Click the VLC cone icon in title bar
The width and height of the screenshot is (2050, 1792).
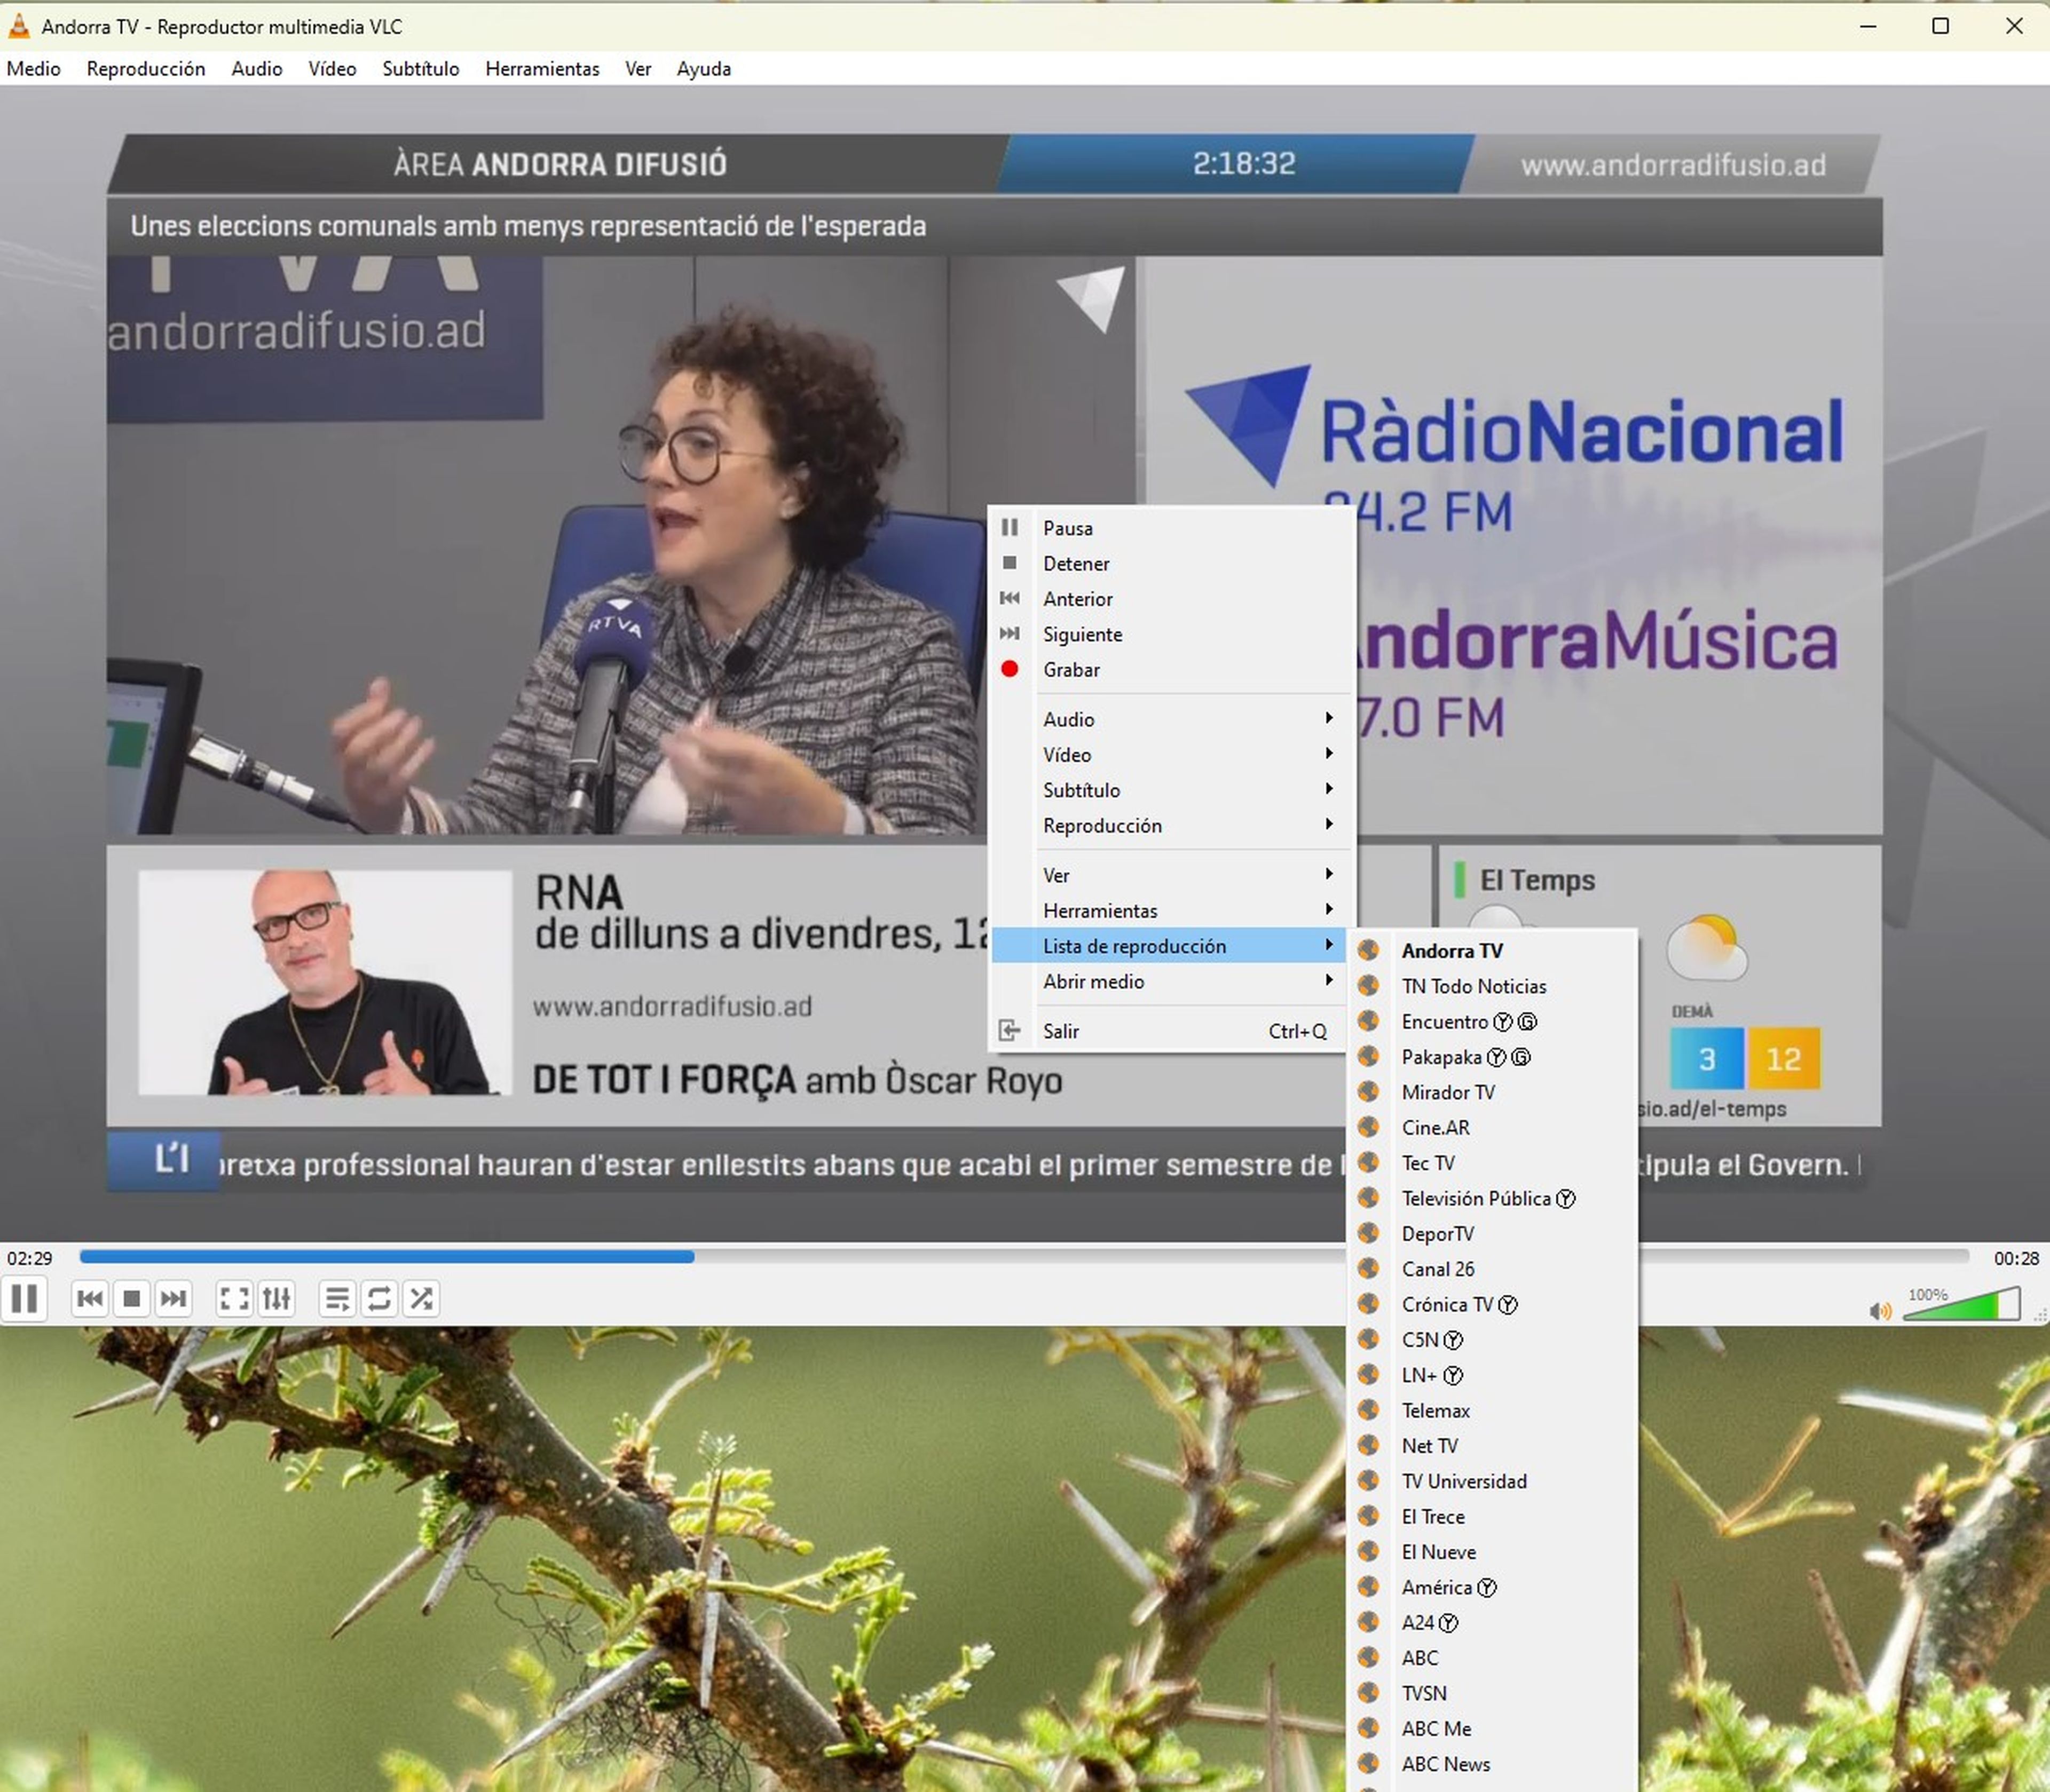[19, 26]
